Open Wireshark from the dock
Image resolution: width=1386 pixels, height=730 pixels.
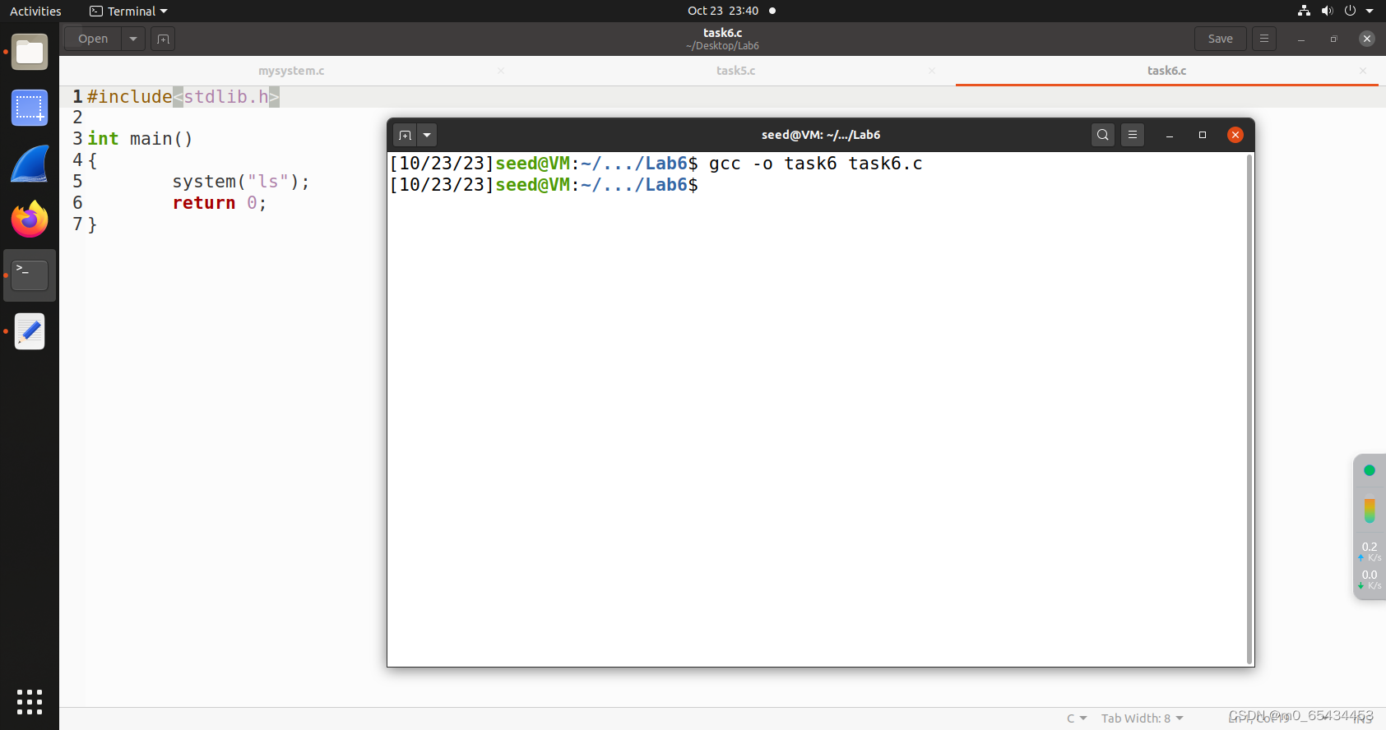pos(30,164)
